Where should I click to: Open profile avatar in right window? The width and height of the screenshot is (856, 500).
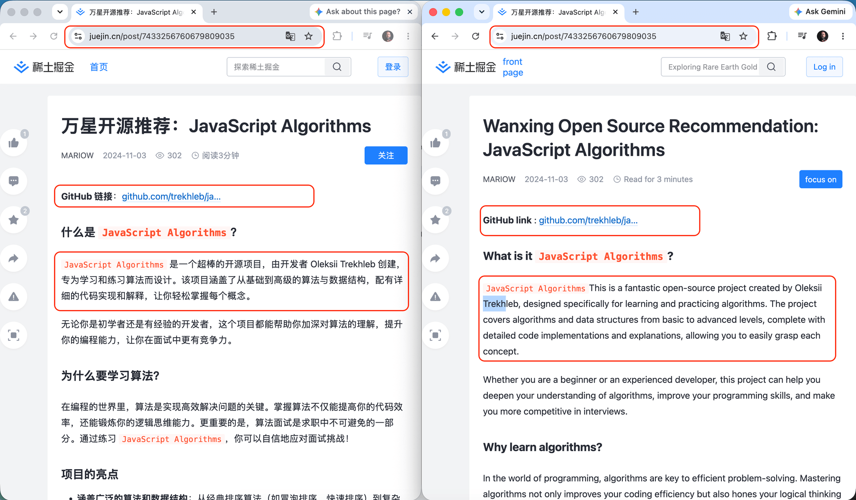coord(823,36)
